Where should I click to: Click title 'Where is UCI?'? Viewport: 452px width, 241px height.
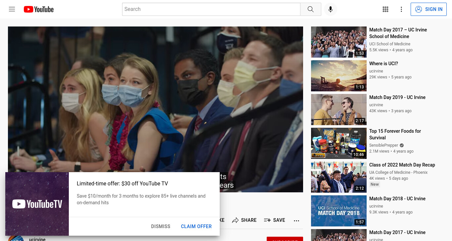(384, 64)
